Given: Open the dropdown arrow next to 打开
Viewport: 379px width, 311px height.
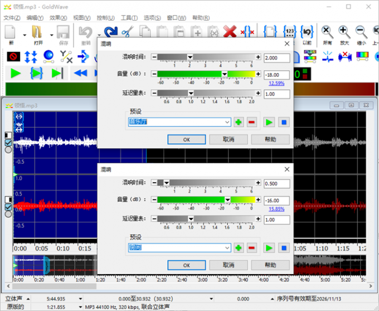Looking at the screenshot, I should click(51, 35).
